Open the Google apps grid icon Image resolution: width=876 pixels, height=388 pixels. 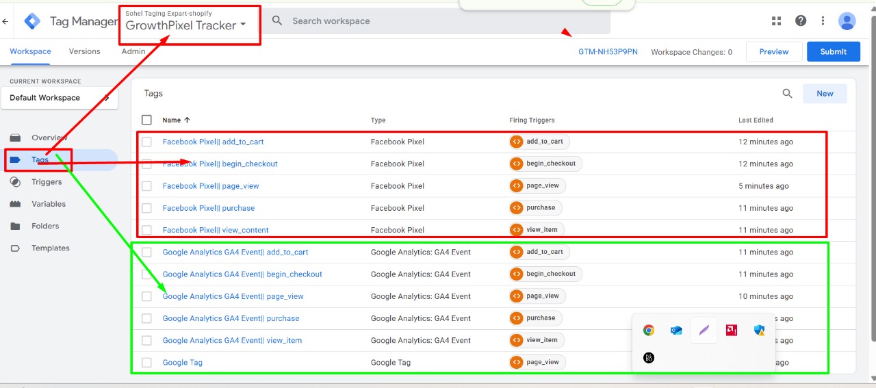pos(776,21)
